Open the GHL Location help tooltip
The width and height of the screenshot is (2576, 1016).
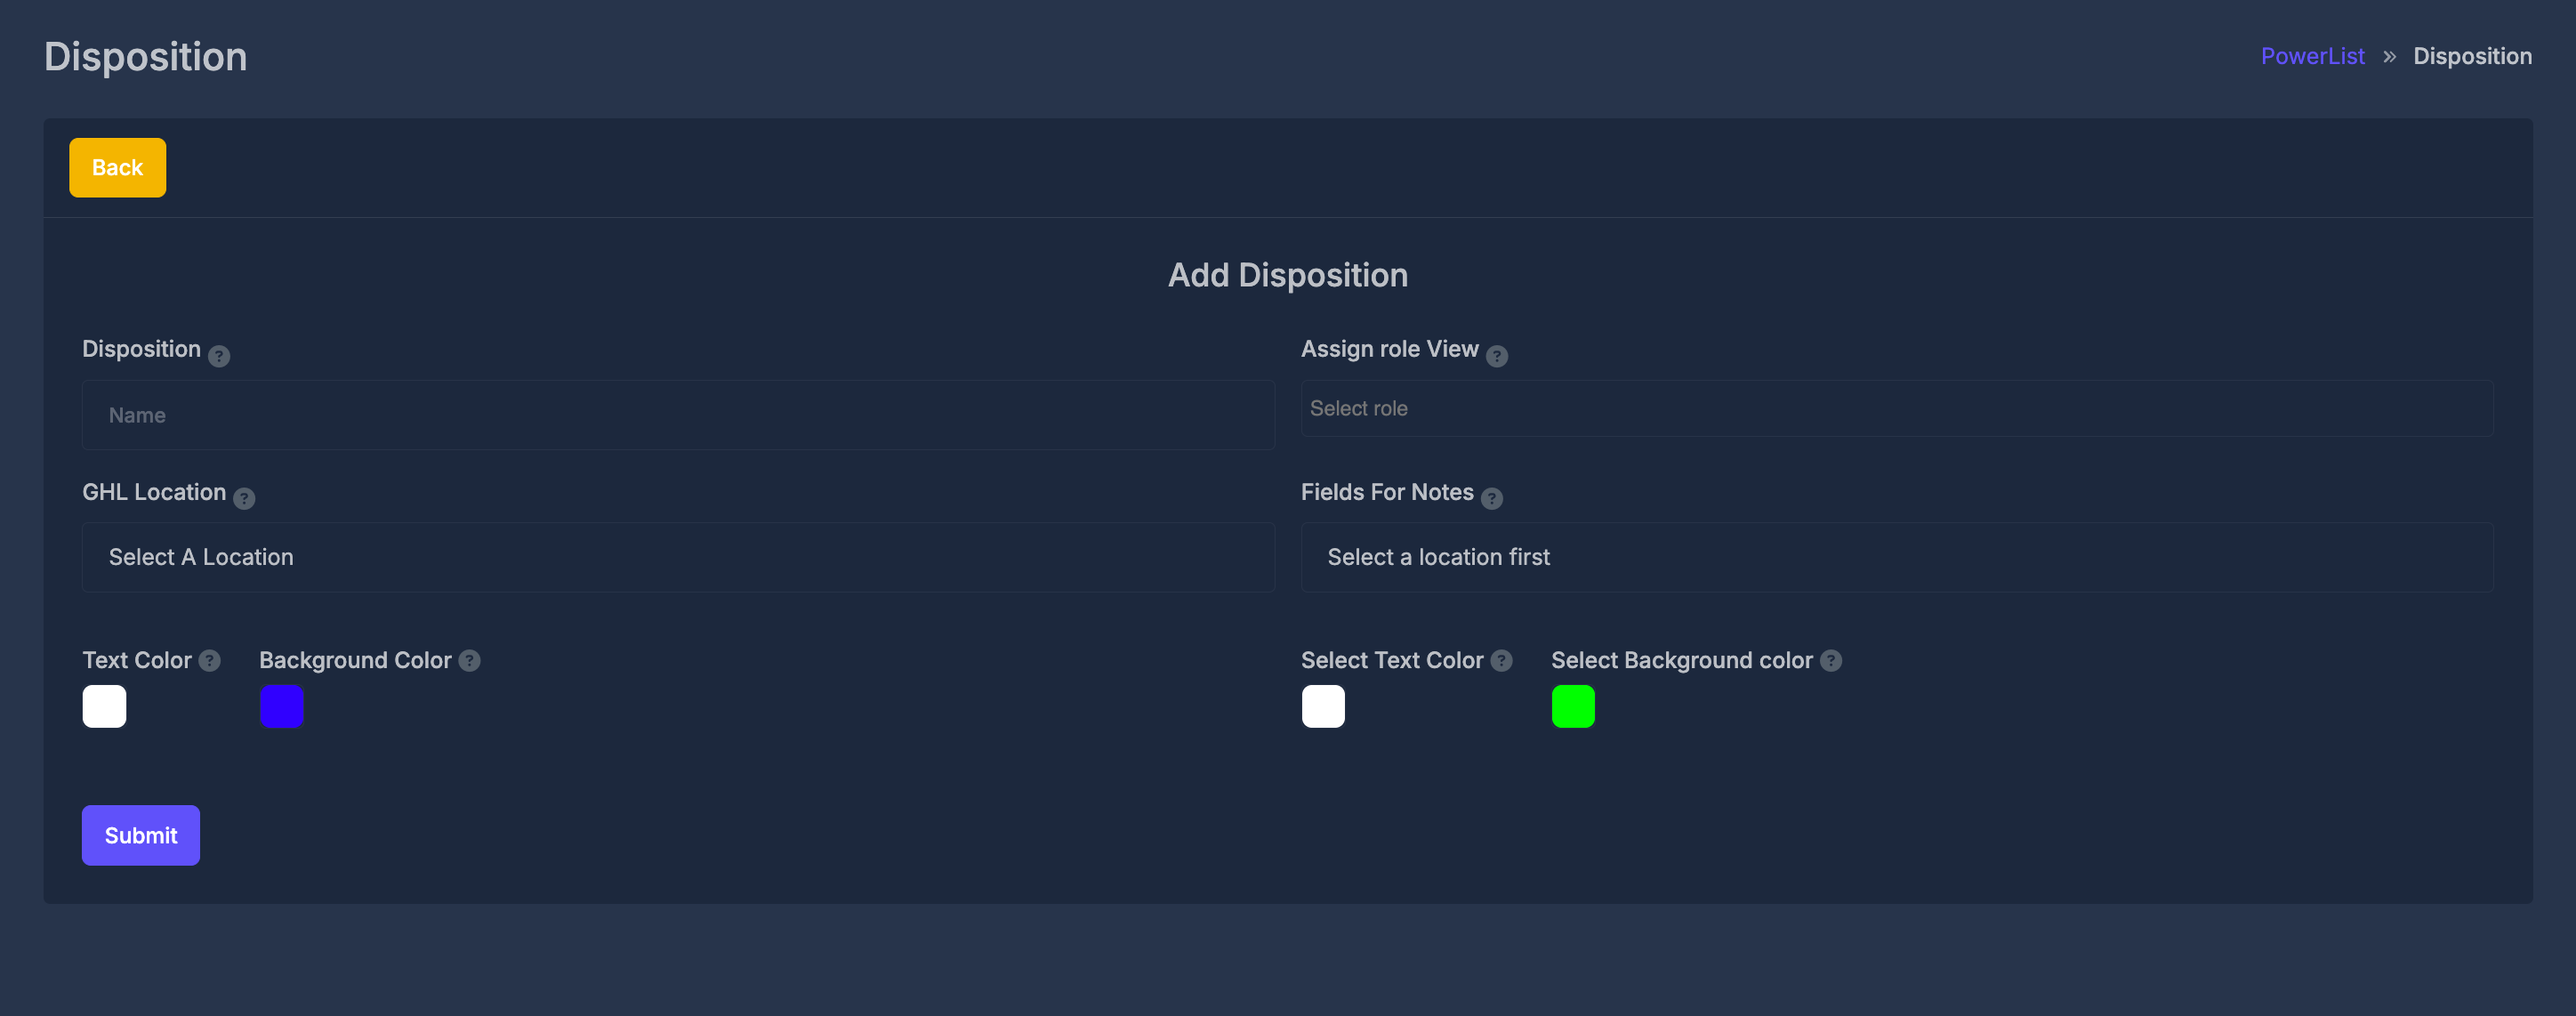pos(243,498)
